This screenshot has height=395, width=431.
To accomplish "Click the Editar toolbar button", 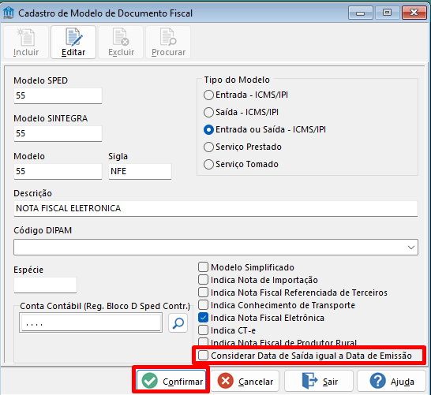I will 73,43.
